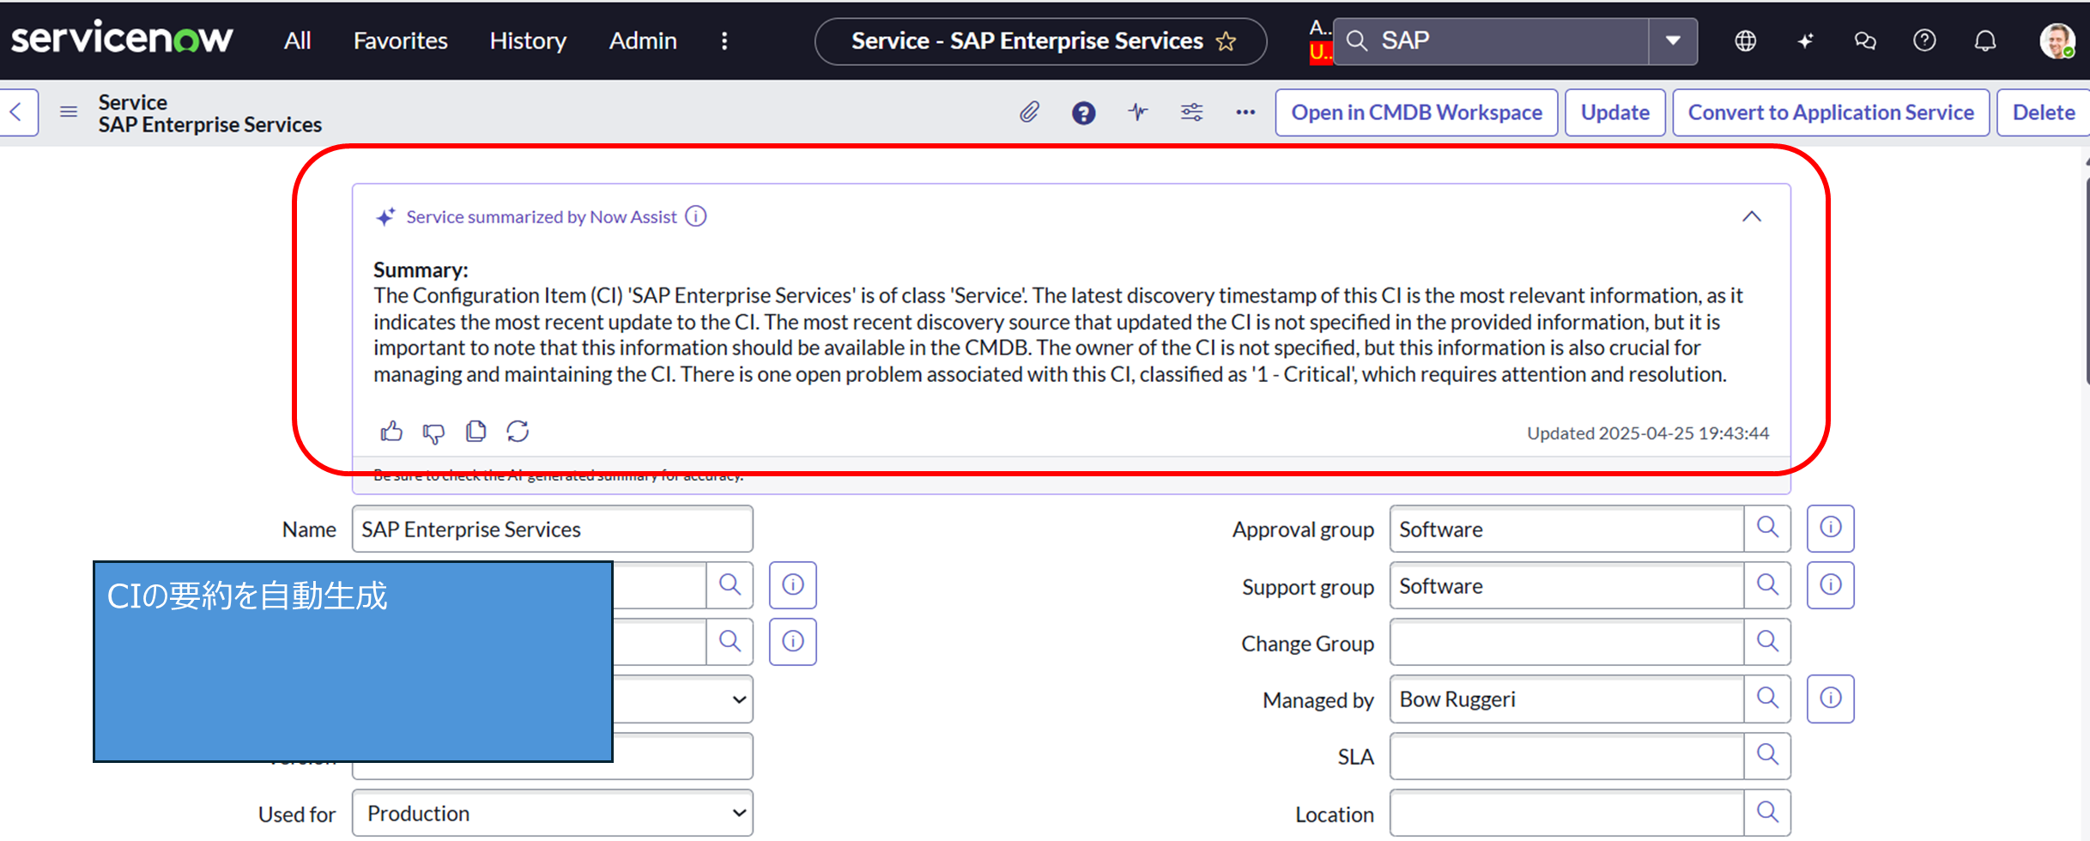Preview the Managed by record info icon
Image resolution: width=2090 pixels, height=841 pixels.
tap(1831, 699)
